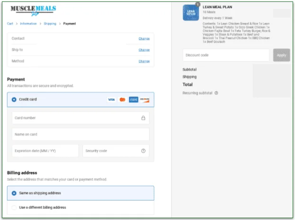The image size is (295, 220).
Task: Click the Mastercard icon
Action: coord(122,99)
